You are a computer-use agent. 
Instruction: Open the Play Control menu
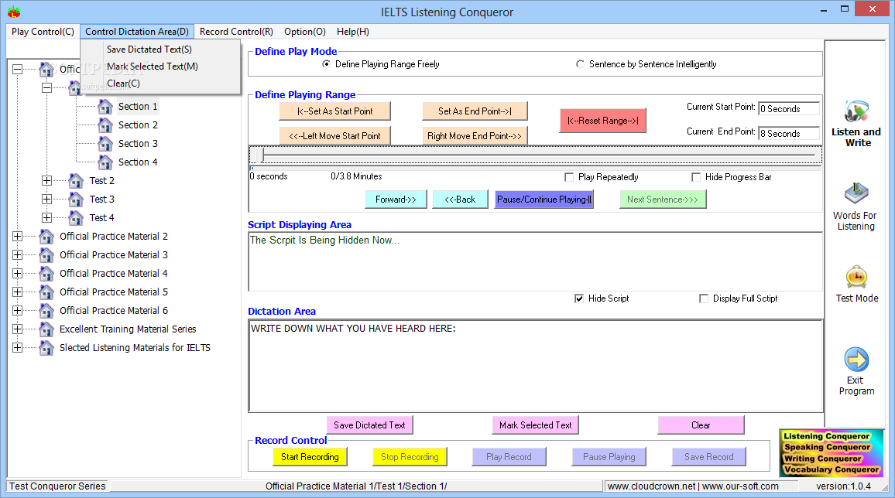coord(43,32)
